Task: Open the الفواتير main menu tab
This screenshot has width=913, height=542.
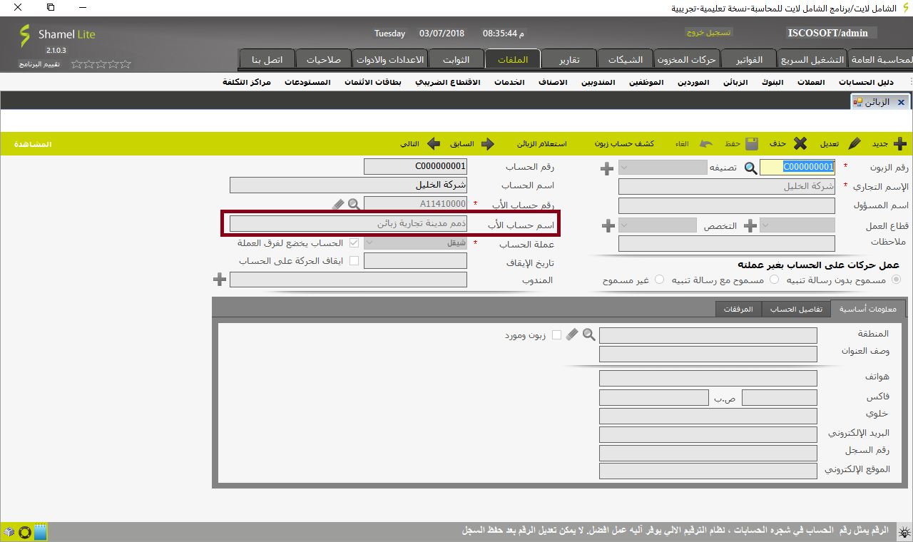Action: pyautogui.click(x=748, y=59)
